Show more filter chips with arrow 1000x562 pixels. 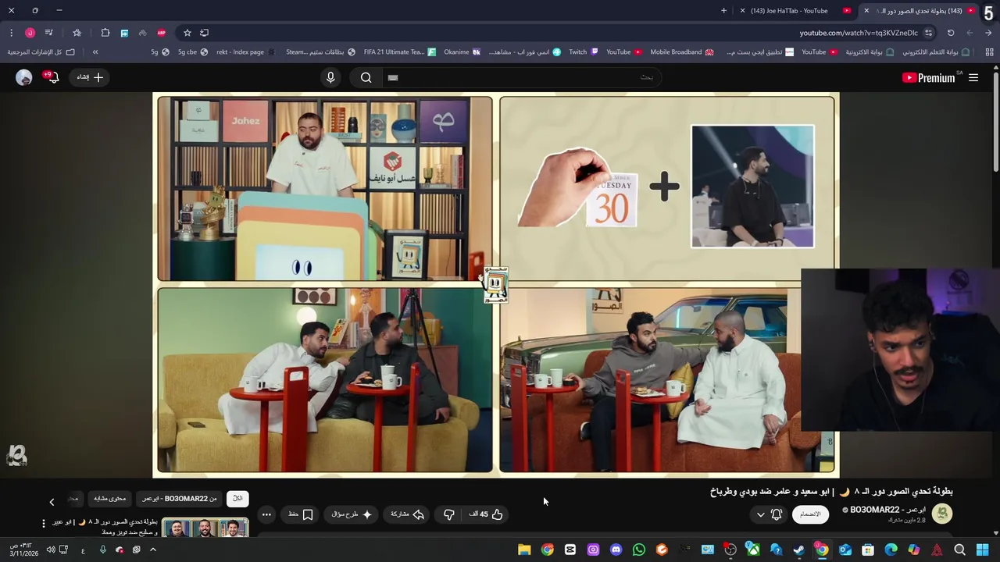click(52, 502)
